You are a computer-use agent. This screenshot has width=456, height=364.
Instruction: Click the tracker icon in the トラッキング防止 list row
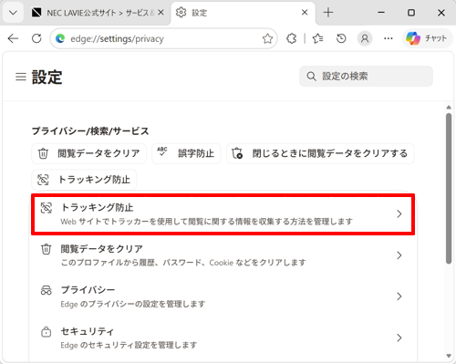(x=47, y=208)
